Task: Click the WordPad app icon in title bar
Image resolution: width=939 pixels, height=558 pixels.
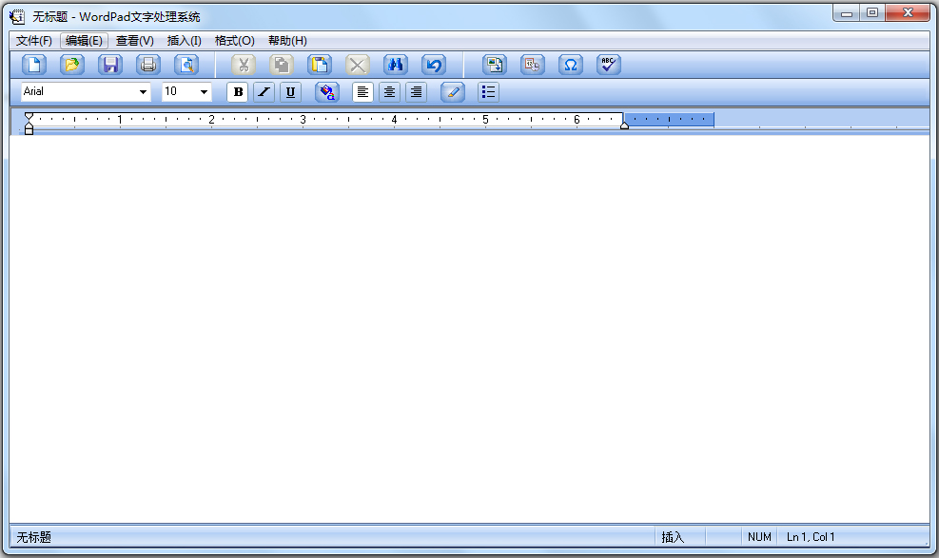Action: pyautogui.click(x=17, y=17)
